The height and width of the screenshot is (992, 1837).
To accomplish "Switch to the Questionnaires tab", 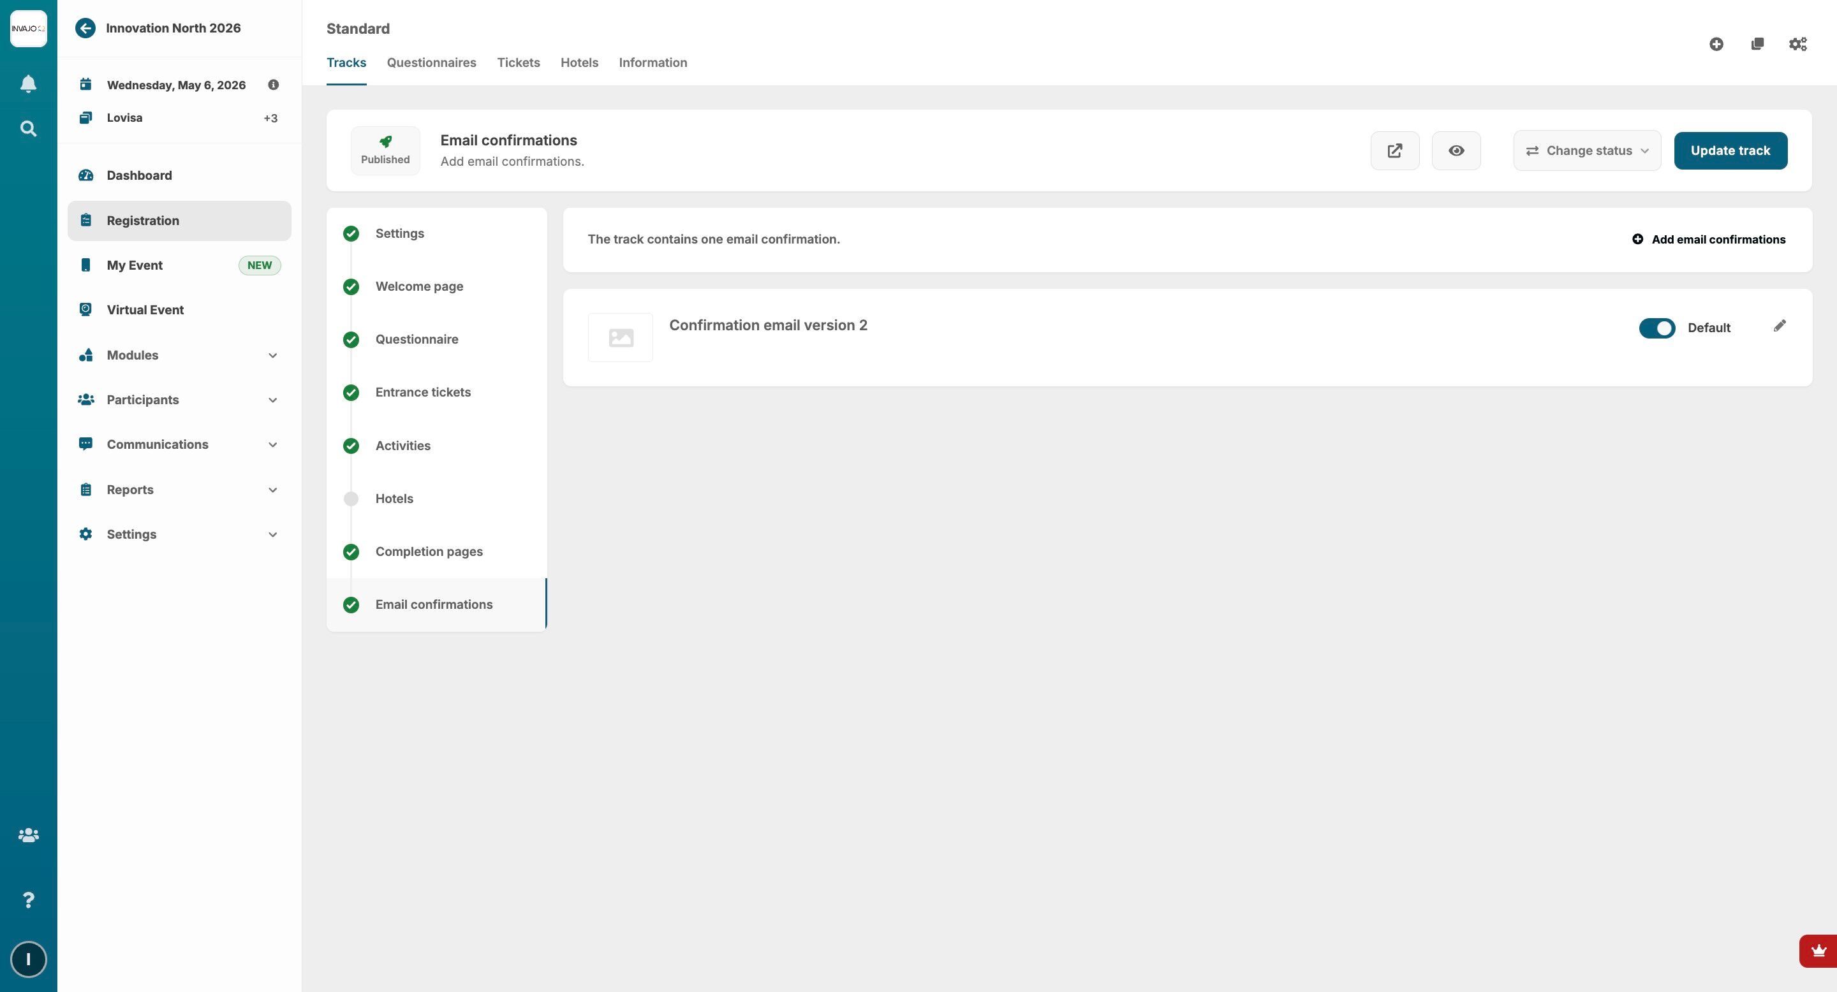I will [x=431, y=62].
